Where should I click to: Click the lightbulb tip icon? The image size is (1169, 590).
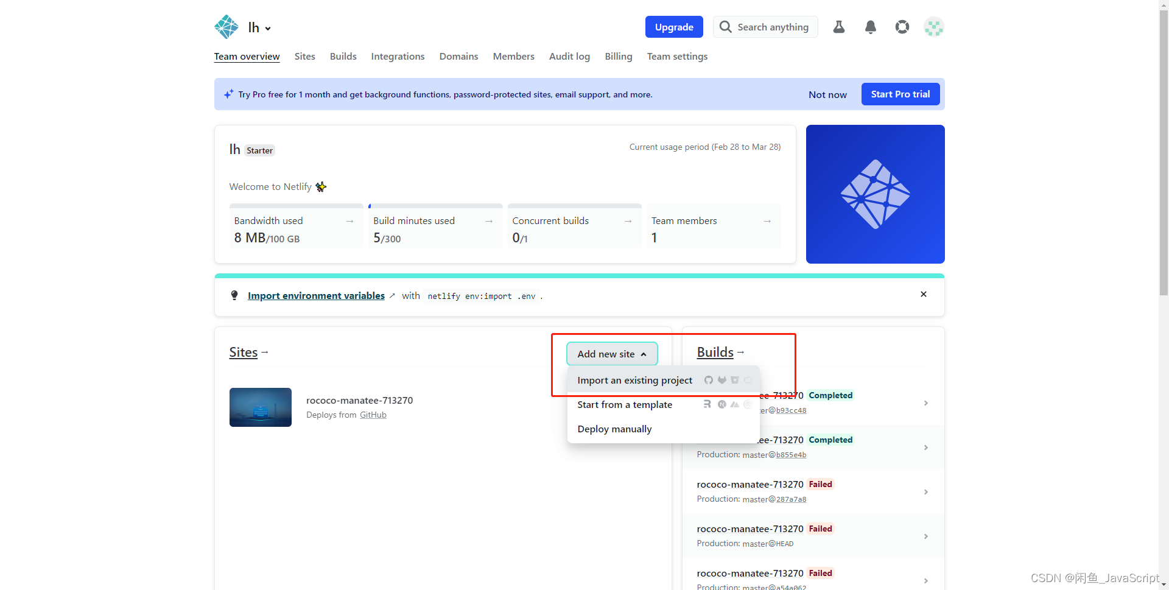click(234, 295)
